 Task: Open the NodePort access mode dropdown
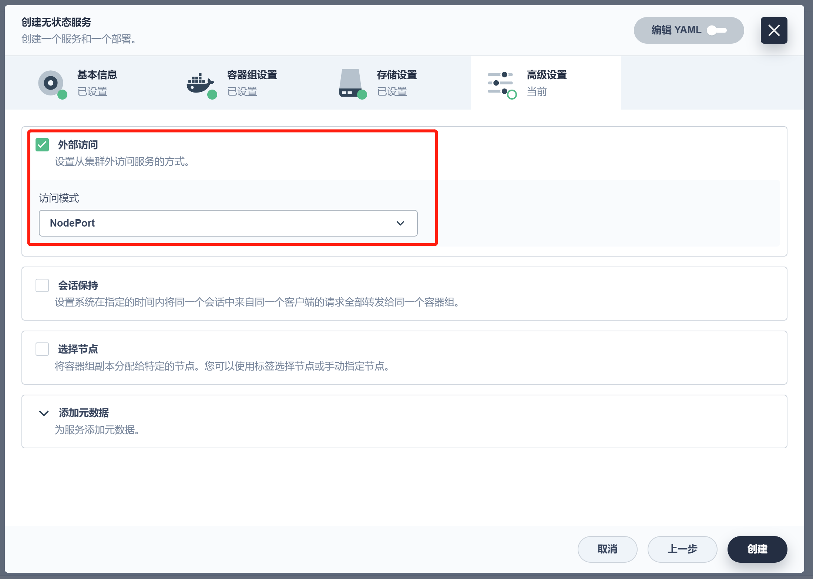point(228,223)
